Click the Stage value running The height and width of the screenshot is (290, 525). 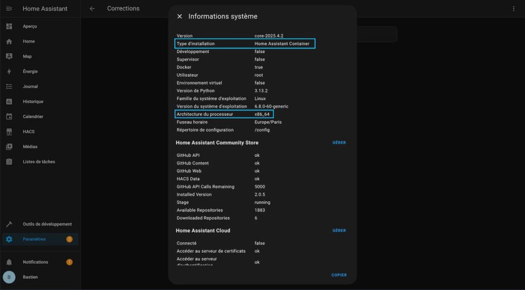coord(262,203)
